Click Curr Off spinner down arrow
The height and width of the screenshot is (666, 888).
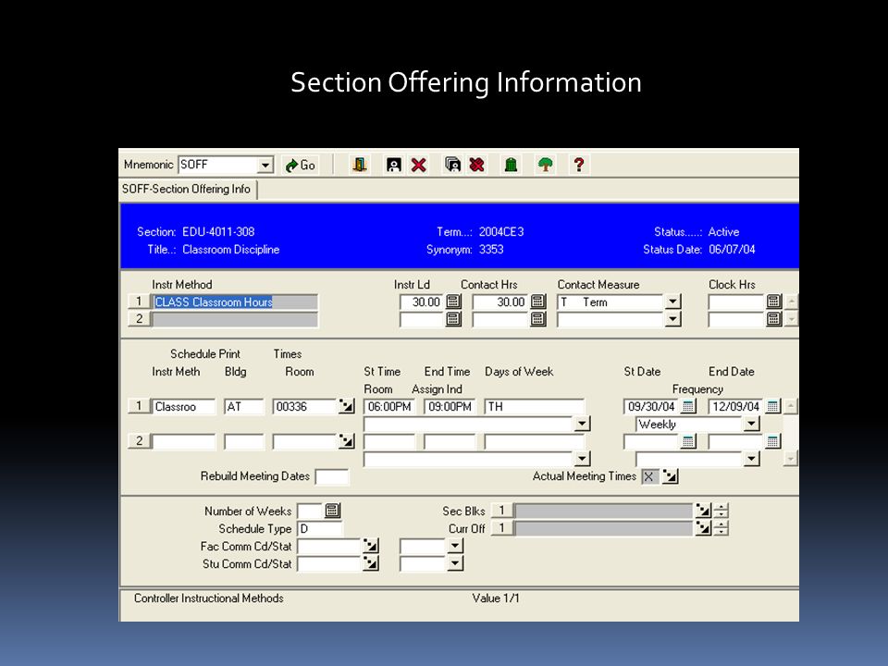[x=721, y=532]
